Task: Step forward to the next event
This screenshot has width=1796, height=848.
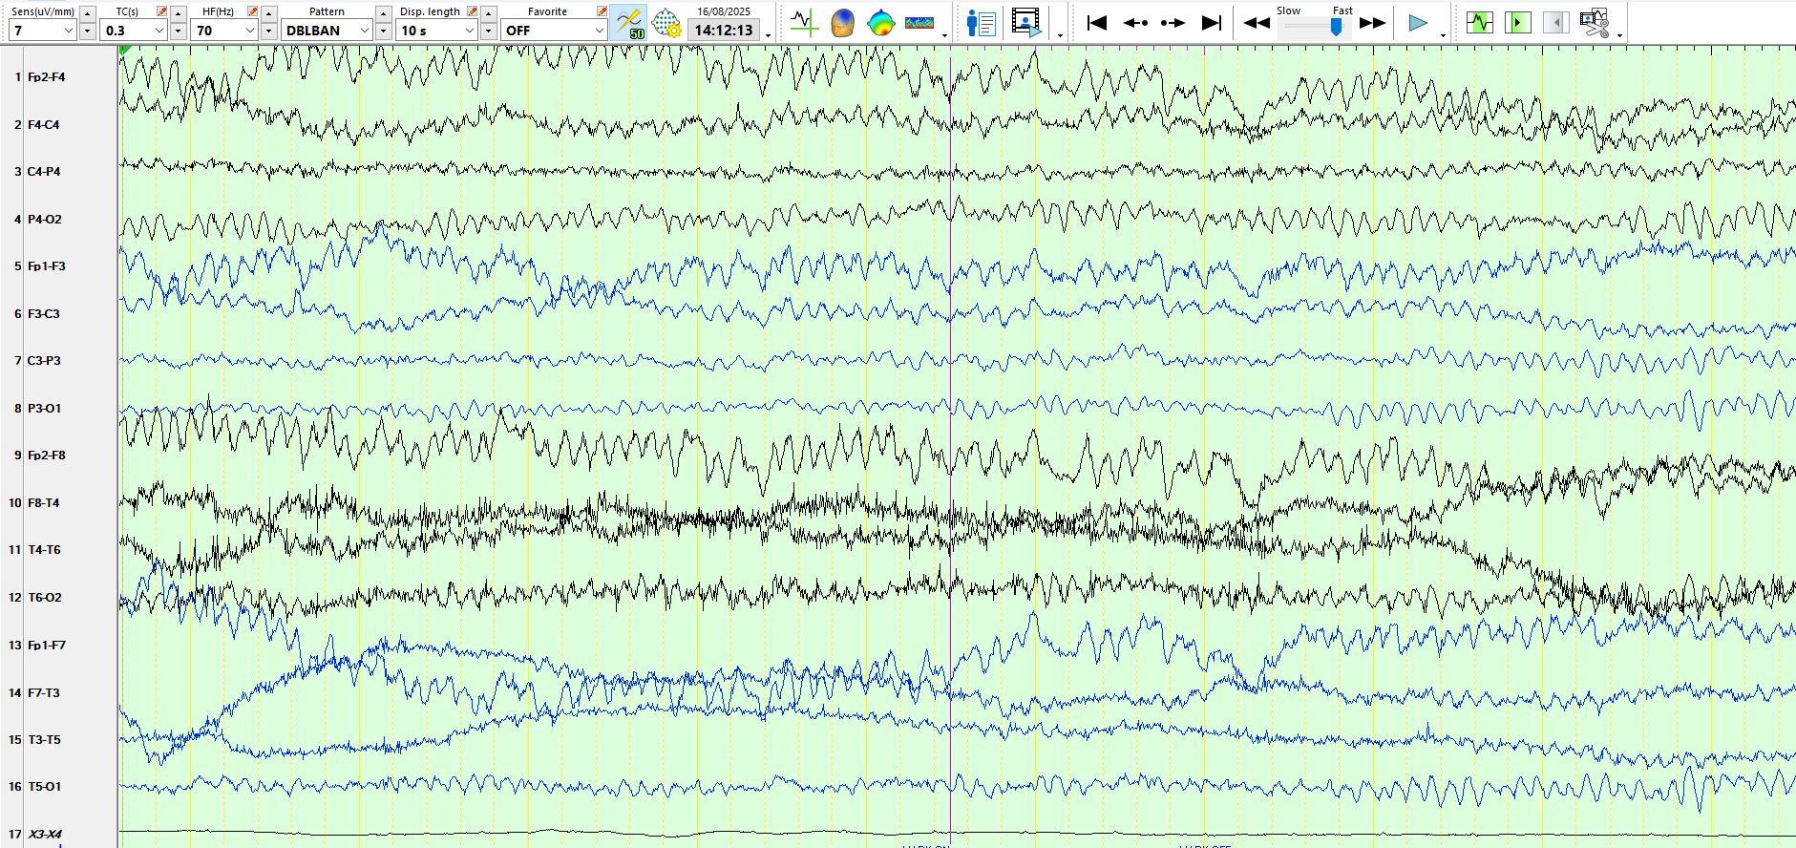Action: (x=1173, y=23)
